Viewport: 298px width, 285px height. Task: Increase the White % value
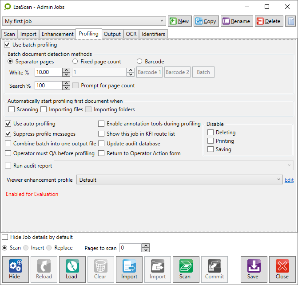(x=66, y=70)
